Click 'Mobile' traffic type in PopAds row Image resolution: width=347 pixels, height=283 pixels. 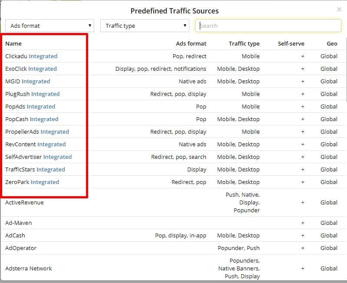251,107
